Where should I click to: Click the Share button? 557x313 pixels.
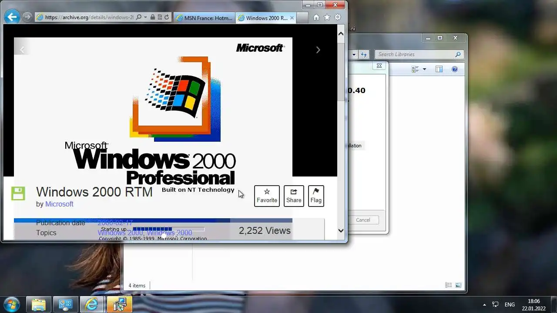[294, 196]
